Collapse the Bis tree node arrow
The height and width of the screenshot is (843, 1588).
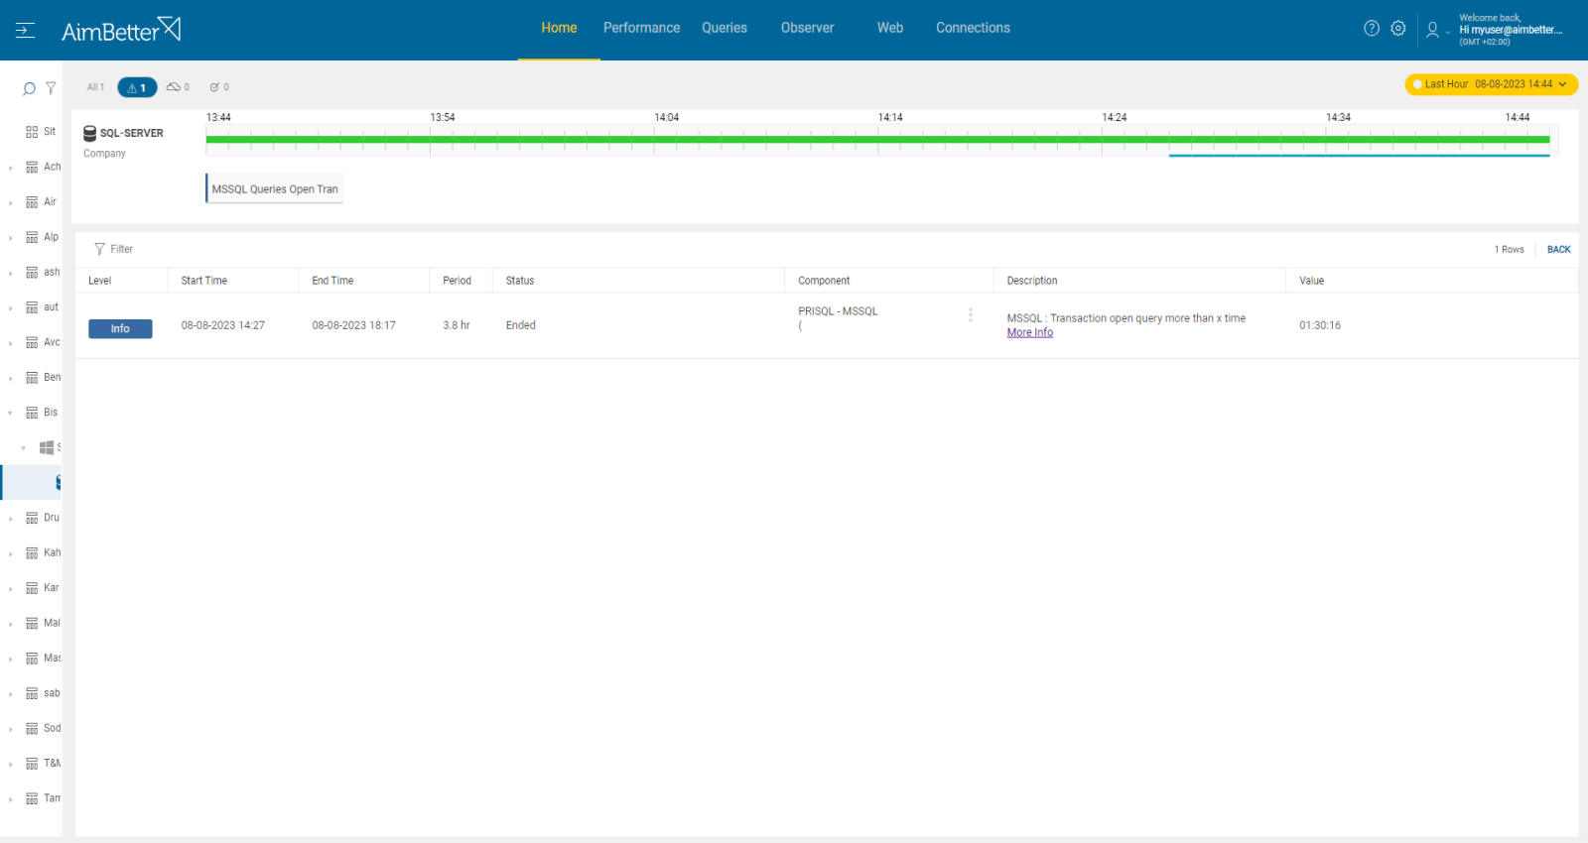[11, 413]
